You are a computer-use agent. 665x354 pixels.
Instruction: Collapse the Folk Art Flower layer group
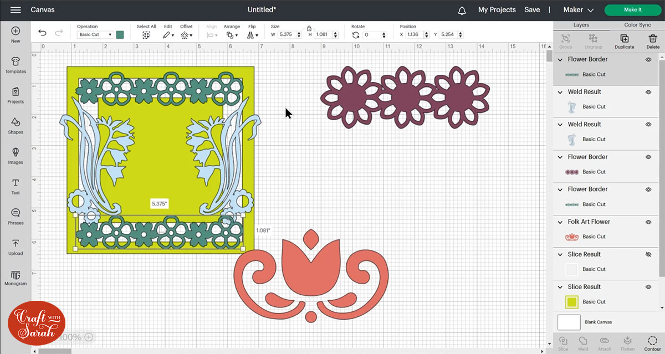(x=560, y=222)
